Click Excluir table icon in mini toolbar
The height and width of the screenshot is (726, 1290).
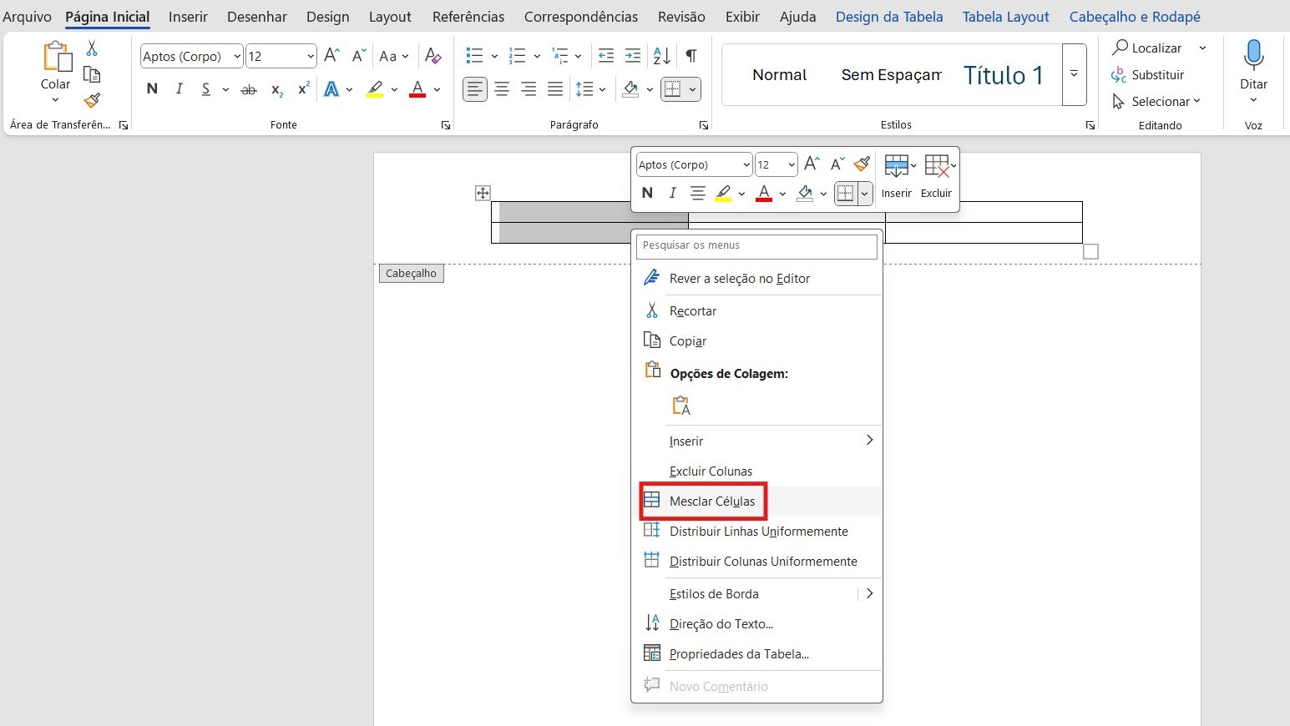click(x=936, y=165)
